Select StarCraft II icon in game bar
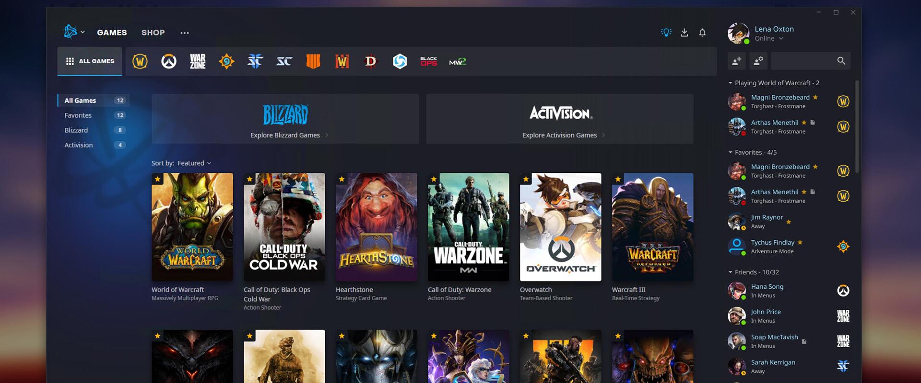The height and width of the screenshot is (383, 921). [255, 61]
